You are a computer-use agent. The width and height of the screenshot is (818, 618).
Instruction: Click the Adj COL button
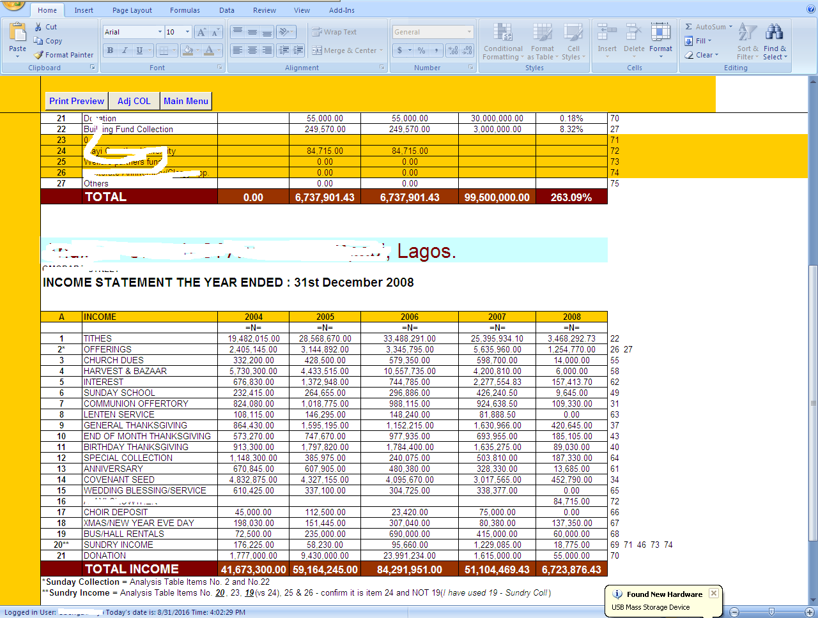coord(134,101)
